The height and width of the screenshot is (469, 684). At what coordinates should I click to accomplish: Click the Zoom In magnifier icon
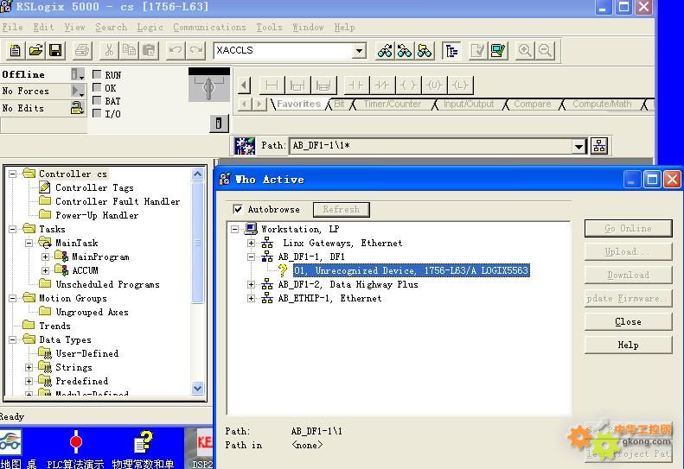pyautogui.click(x=525, y=51)
